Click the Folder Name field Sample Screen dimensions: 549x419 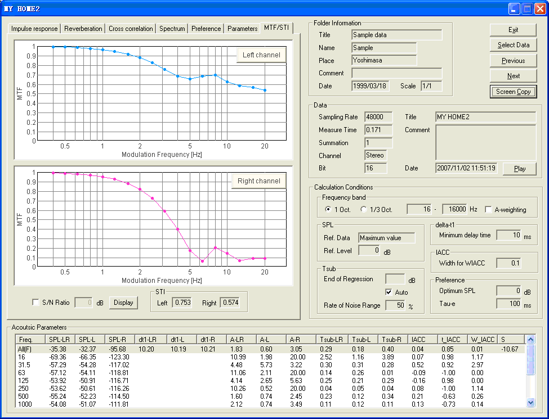[x=384, y=48]
